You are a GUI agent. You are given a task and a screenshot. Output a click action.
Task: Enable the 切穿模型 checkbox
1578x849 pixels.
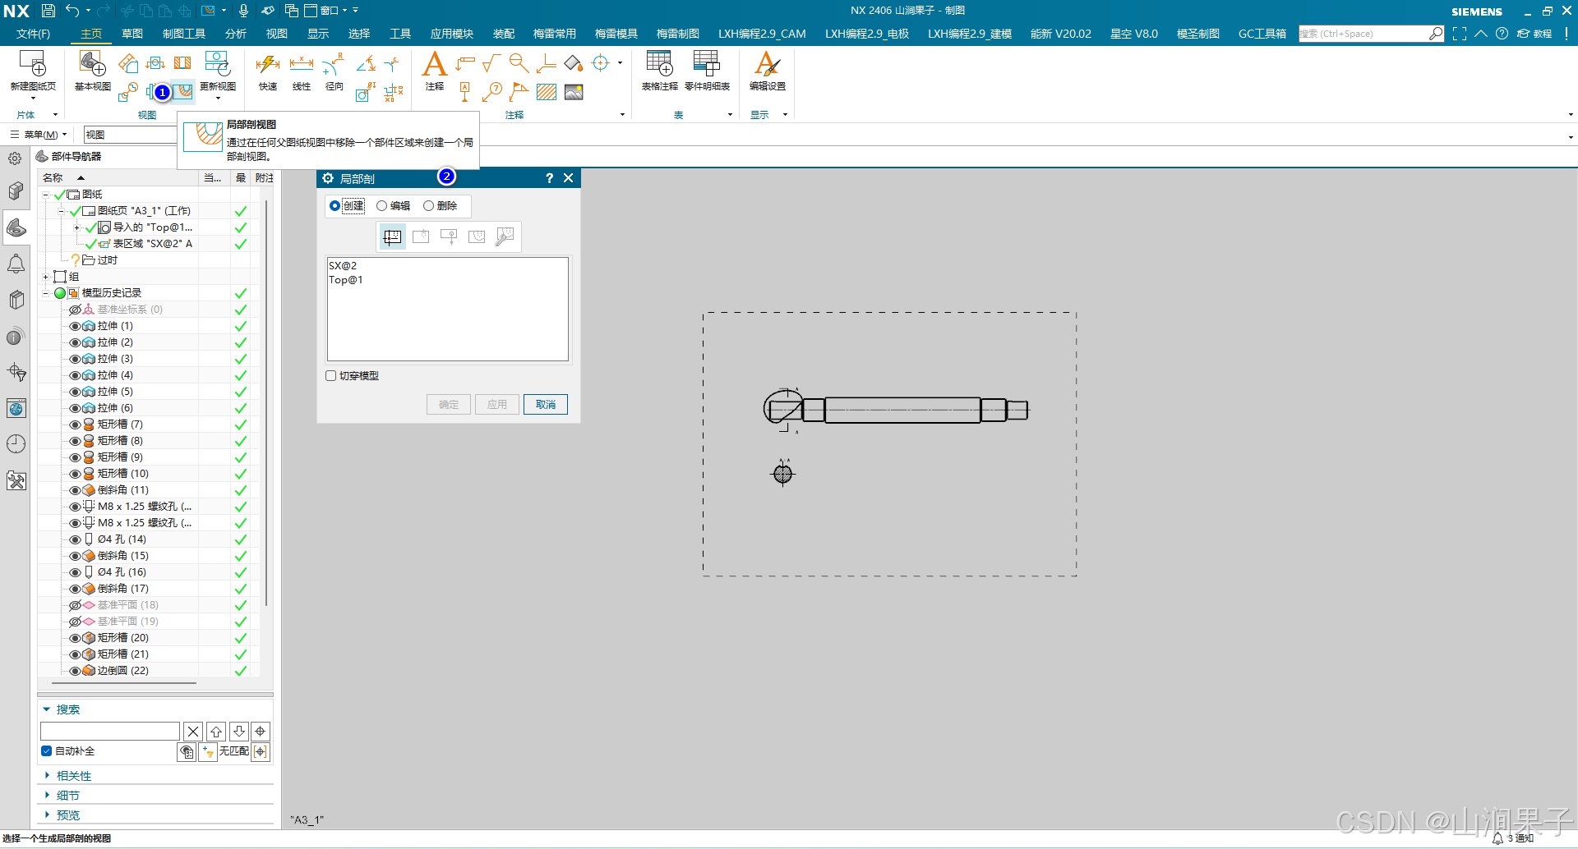click(331, 376)
